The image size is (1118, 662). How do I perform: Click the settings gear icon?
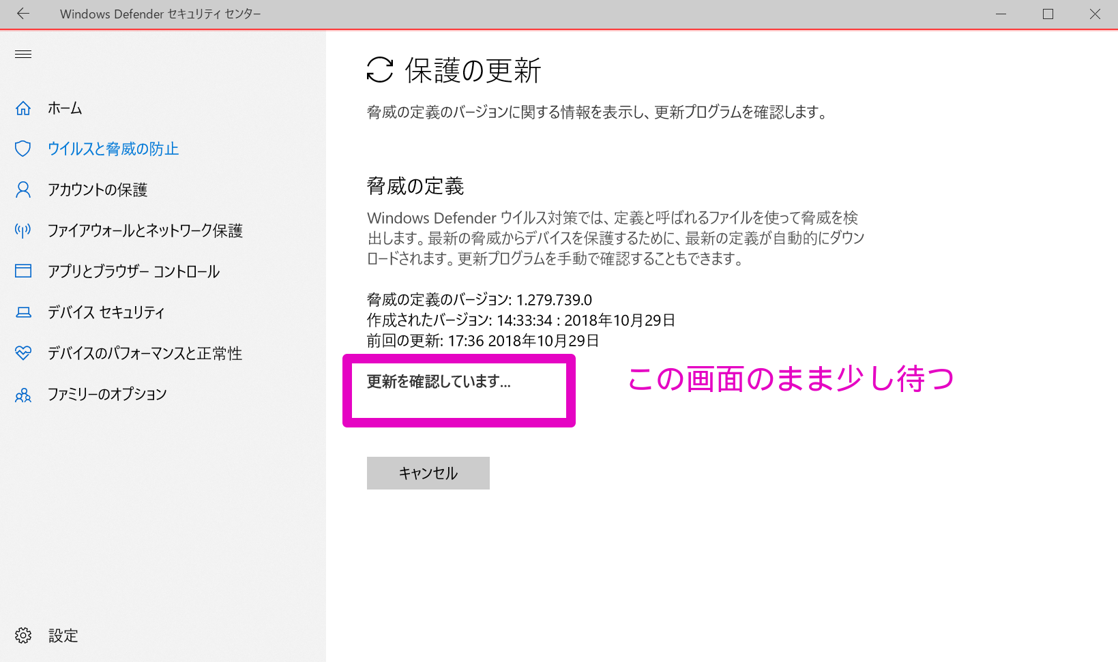click(x=23, y=635)
